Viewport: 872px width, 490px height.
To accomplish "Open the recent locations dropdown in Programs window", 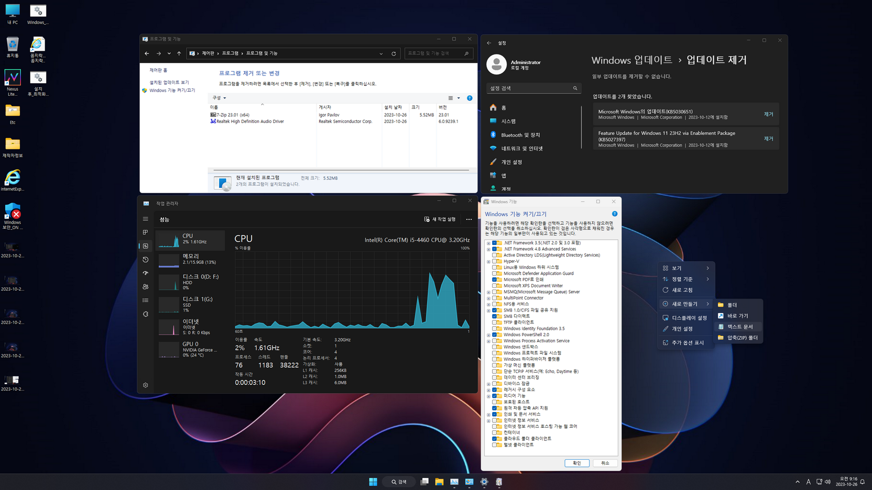I will pyautogui.click(x=169, y=53).
